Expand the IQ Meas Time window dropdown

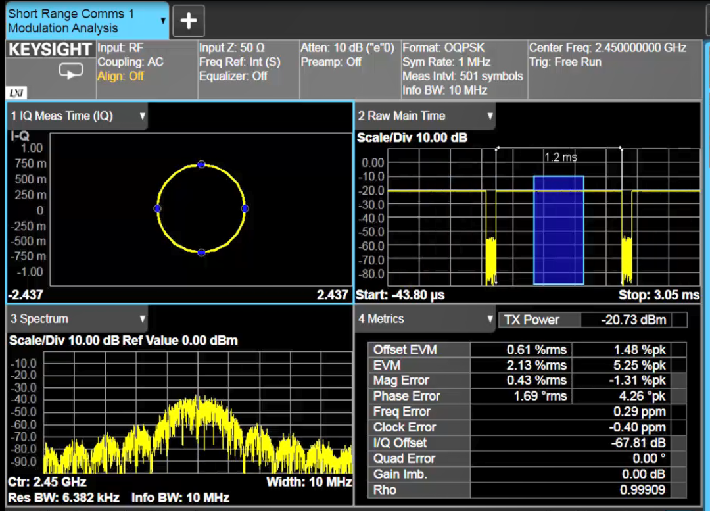click(142, 116)
